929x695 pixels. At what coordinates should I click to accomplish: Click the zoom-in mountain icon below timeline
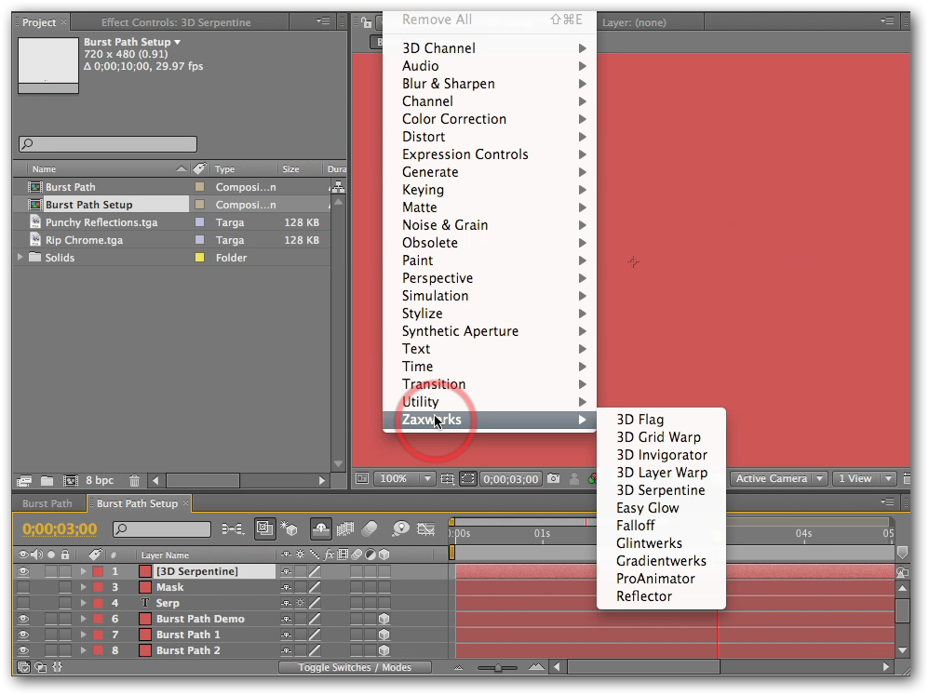(x=536, y=667)
